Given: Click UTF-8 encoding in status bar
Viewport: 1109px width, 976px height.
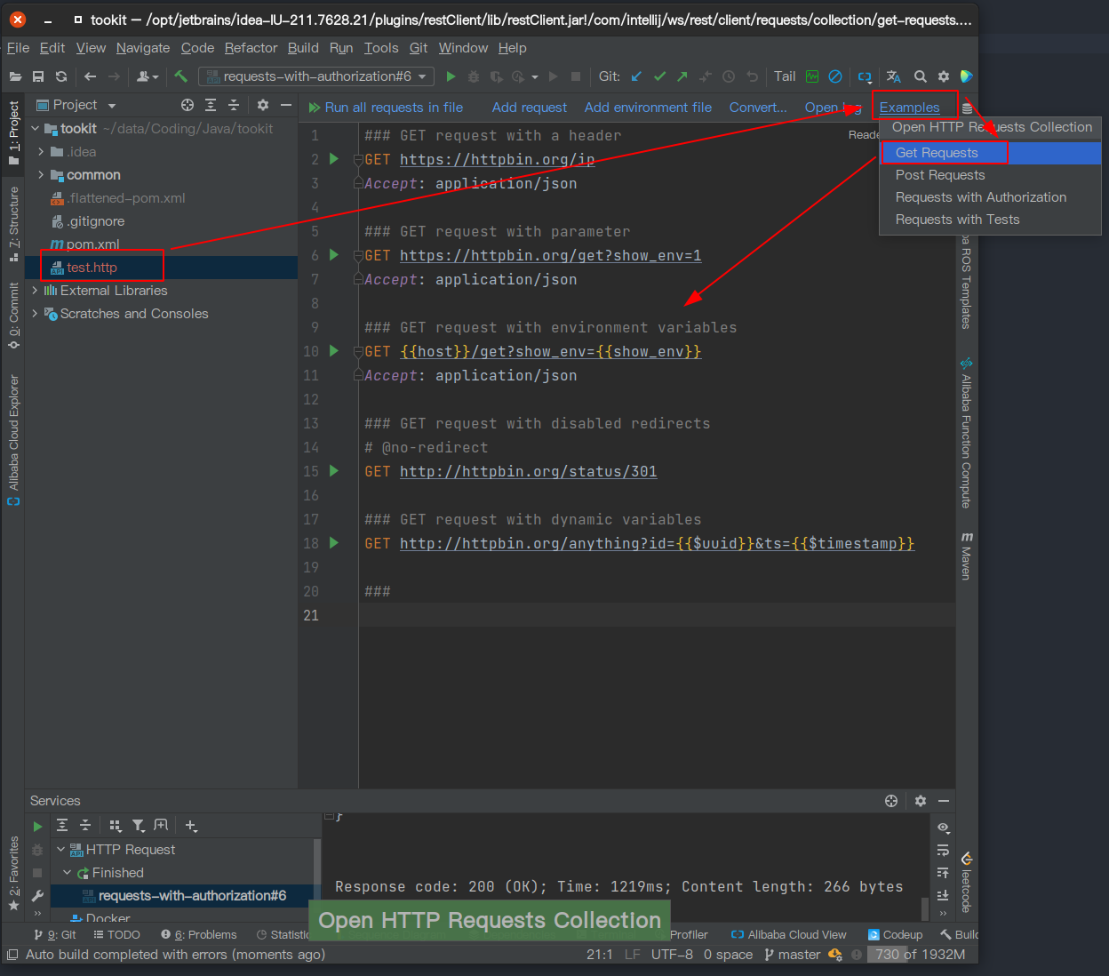Looking at the screenshot, I should coord(672,955).
